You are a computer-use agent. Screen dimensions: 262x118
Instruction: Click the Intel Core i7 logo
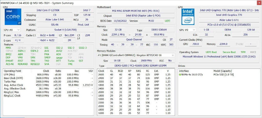coord(13,17)
